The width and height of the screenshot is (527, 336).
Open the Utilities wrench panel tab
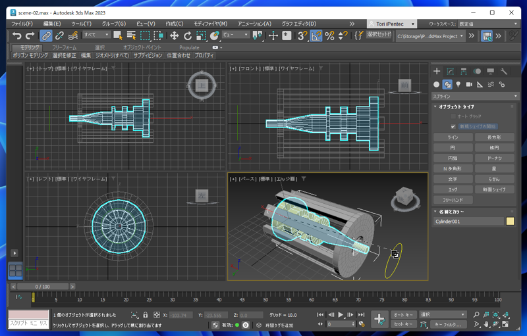point(503,71)
